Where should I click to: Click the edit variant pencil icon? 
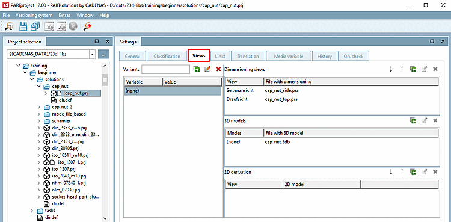point(207,69)
